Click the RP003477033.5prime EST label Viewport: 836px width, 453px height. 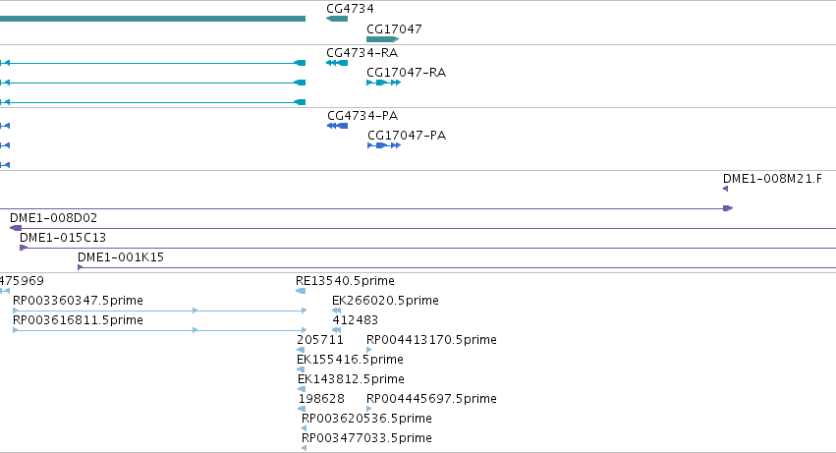(x=366, y=437)
